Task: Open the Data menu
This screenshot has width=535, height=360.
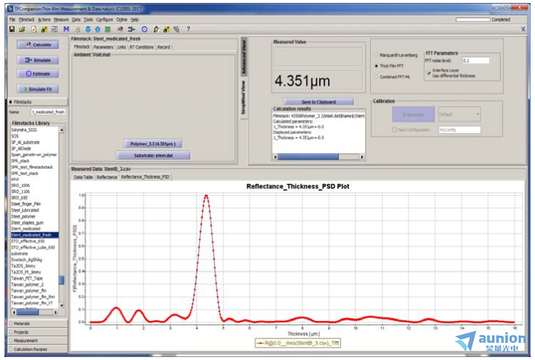Action: [76, 19]
